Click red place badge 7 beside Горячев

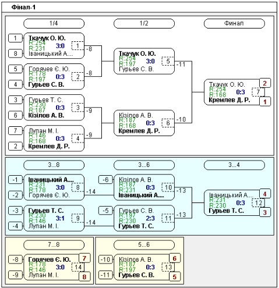84,258
